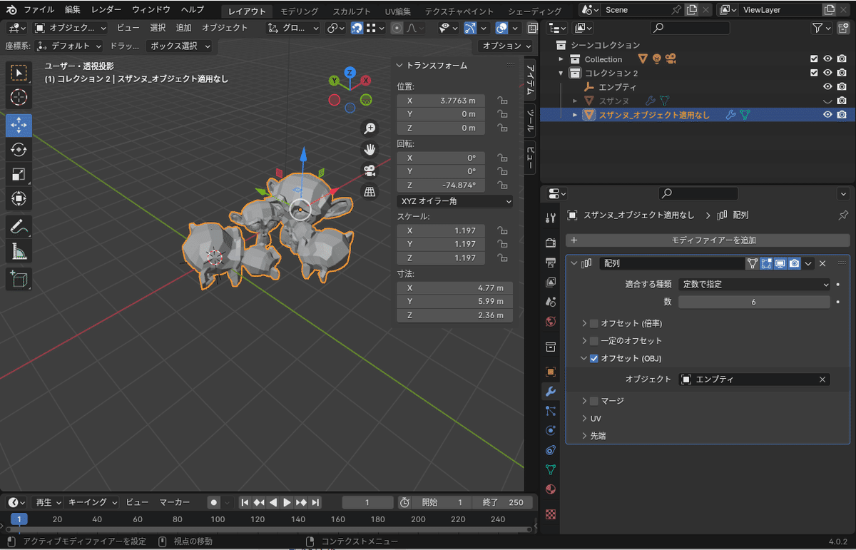Switch to the スカルプト workspace tab
This screenshot has height=550, width=856.
352,11
